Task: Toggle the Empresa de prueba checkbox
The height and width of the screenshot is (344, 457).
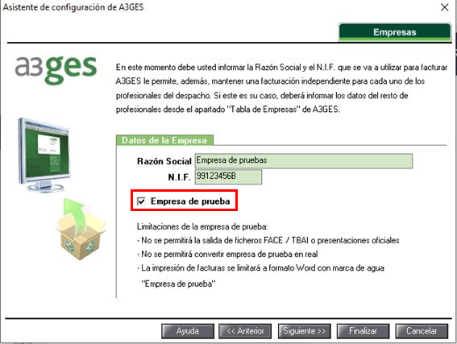Action: tap(141, 201)
